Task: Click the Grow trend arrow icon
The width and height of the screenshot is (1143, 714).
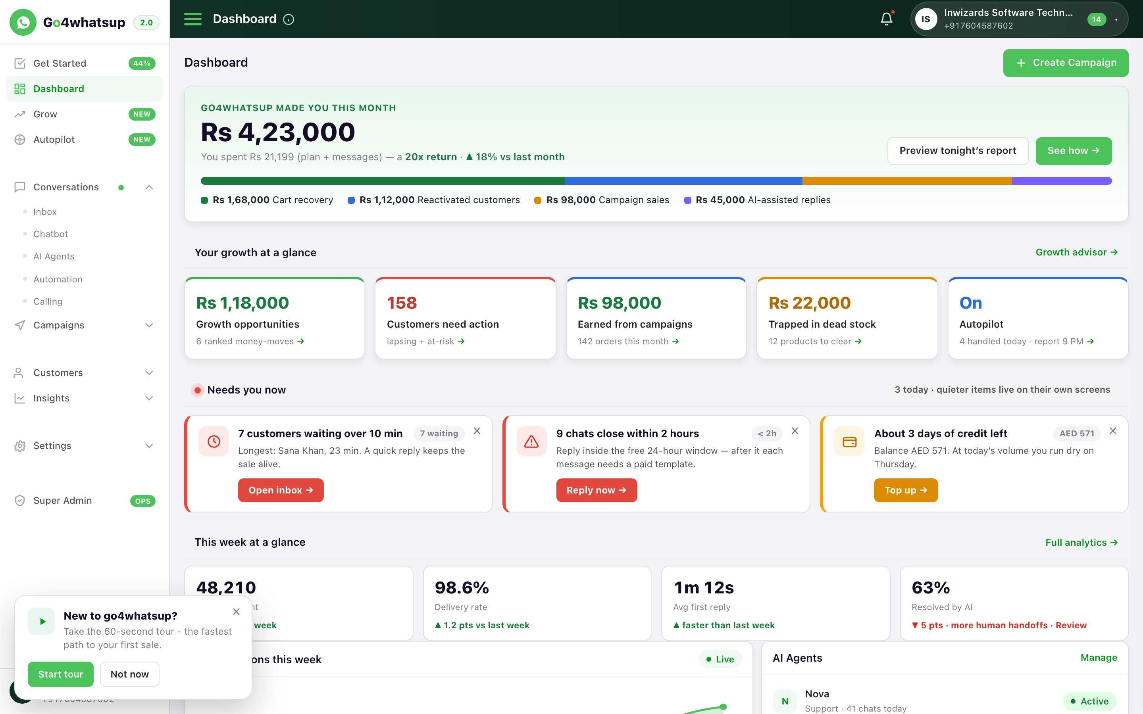Action: (20, 114)
